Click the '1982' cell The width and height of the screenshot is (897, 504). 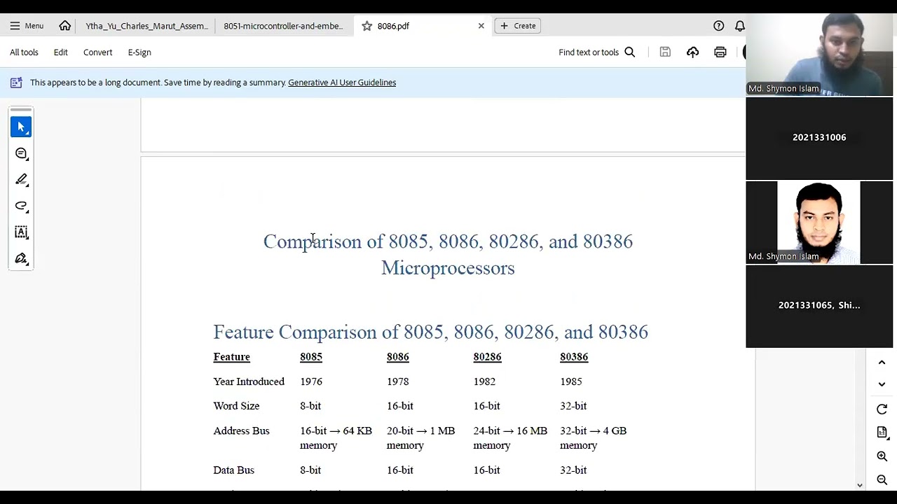[484, 381]
